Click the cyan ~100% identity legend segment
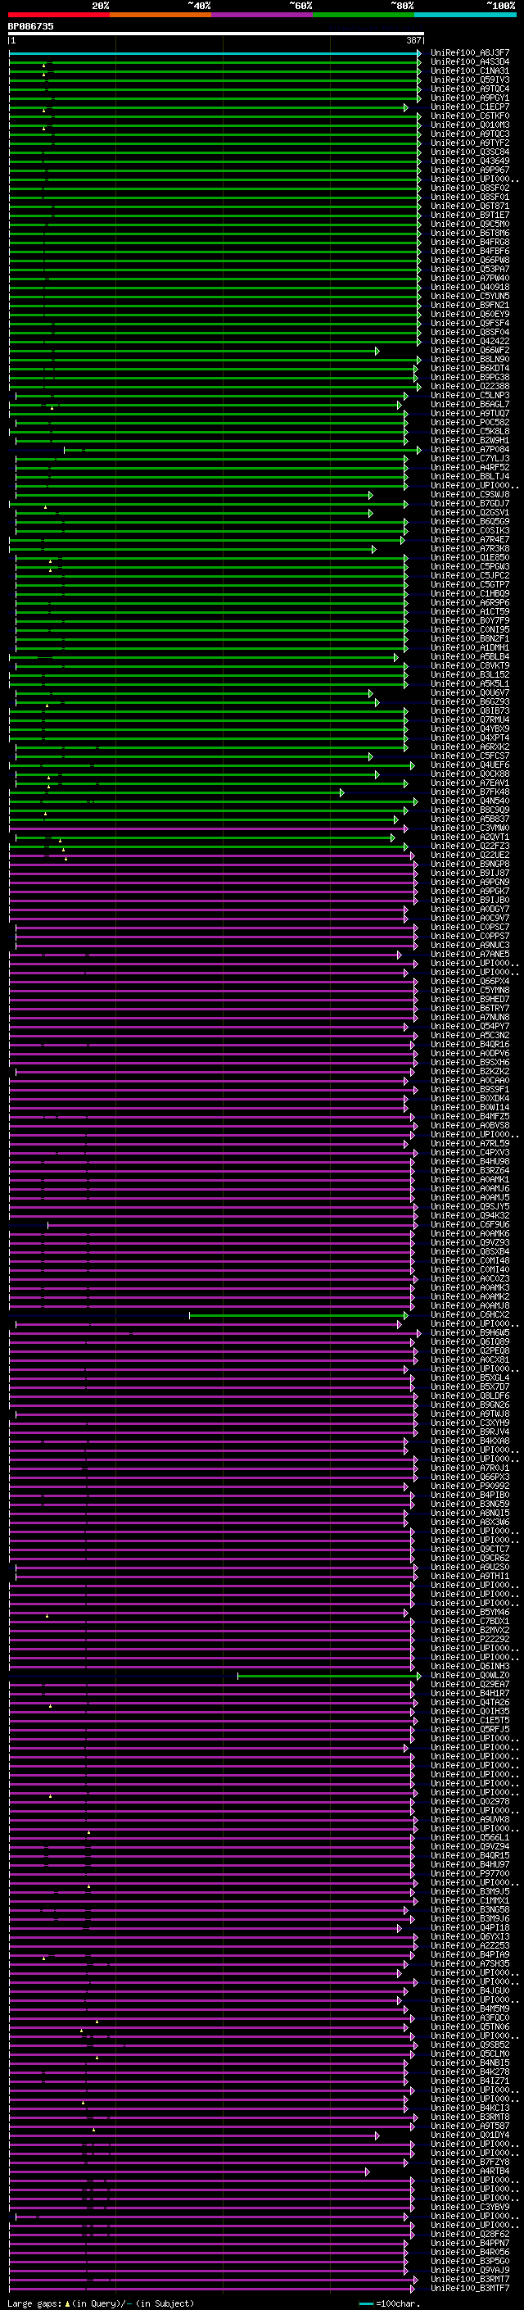524x2310 pixels. [x=465, y=16]
